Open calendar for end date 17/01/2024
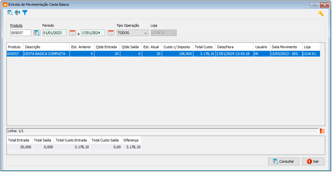 [111, 33]
